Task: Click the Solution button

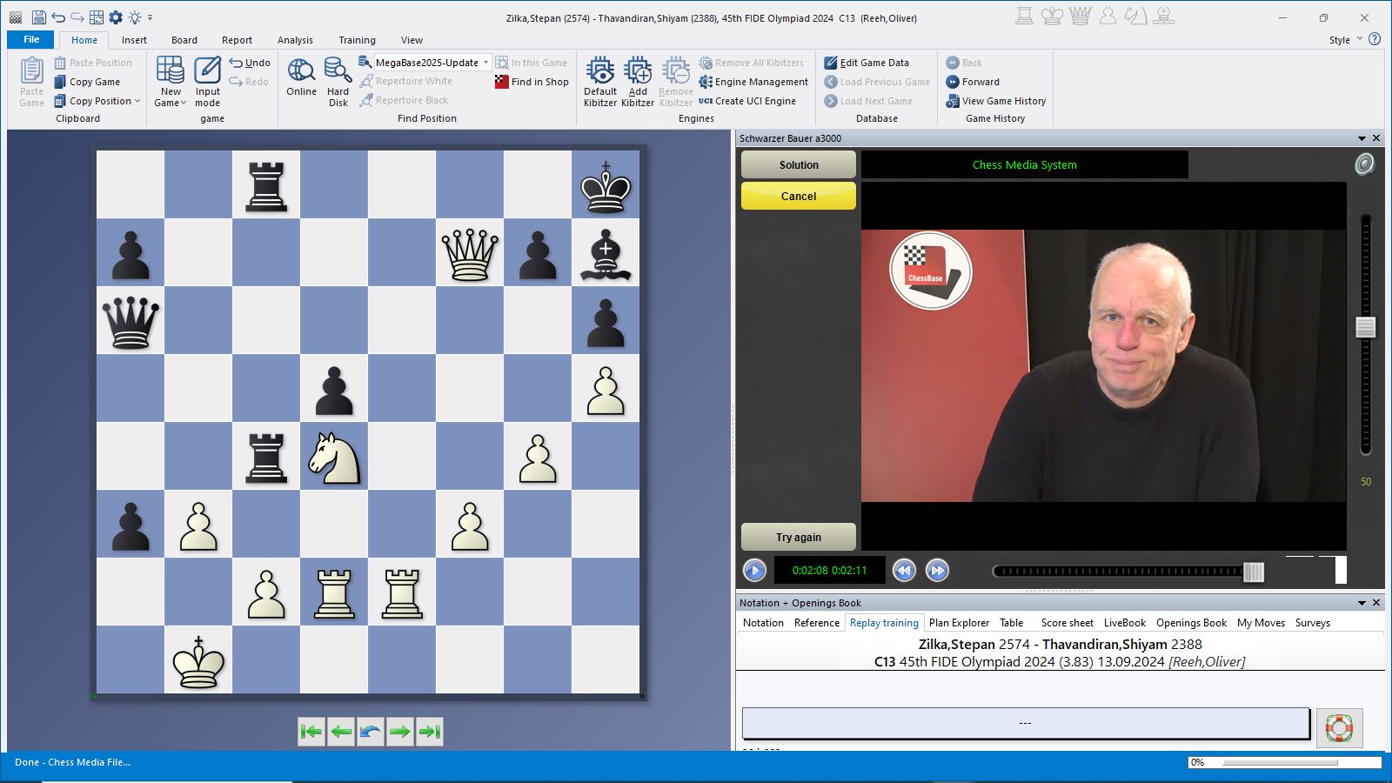Action: 798,165
